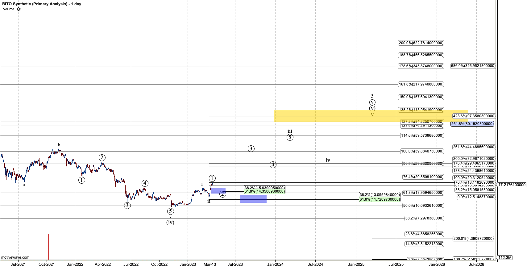
Task: Click the BITO Synthetic chart title
Action: (42, 4)
